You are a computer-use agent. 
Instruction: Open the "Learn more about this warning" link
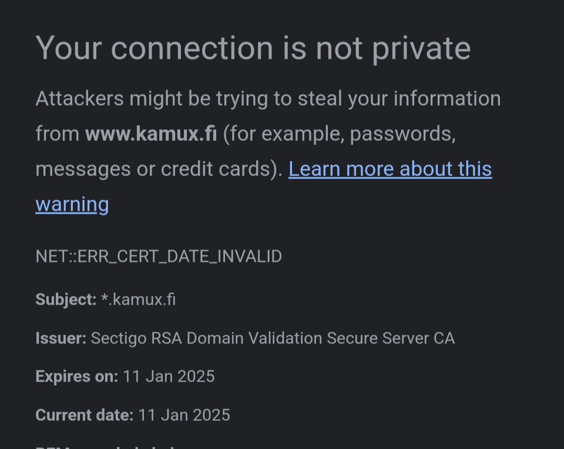coord(390,169)
